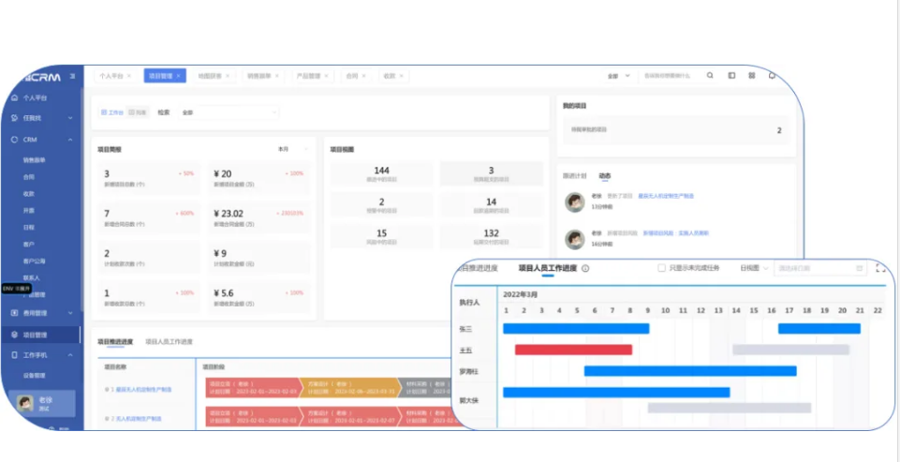Open the 本月 dropdown in 项目简报
The image size is (900, 462).
coord(291,149)
